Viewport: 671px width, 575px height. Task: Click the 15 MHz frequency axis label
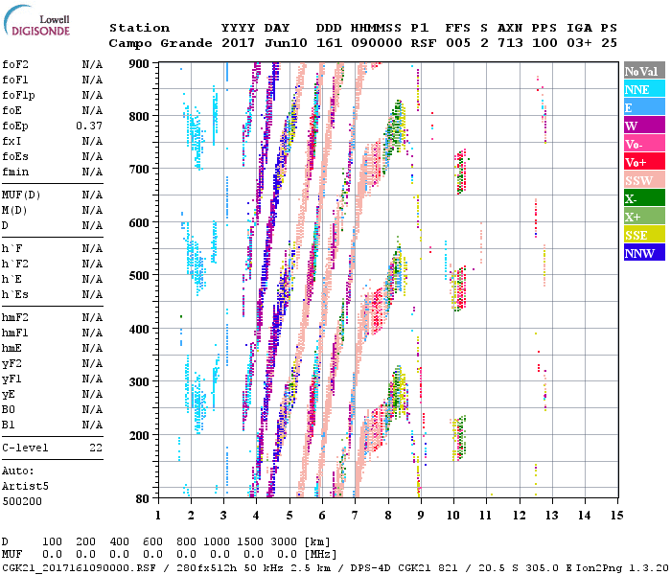click(x=616, y=516)
